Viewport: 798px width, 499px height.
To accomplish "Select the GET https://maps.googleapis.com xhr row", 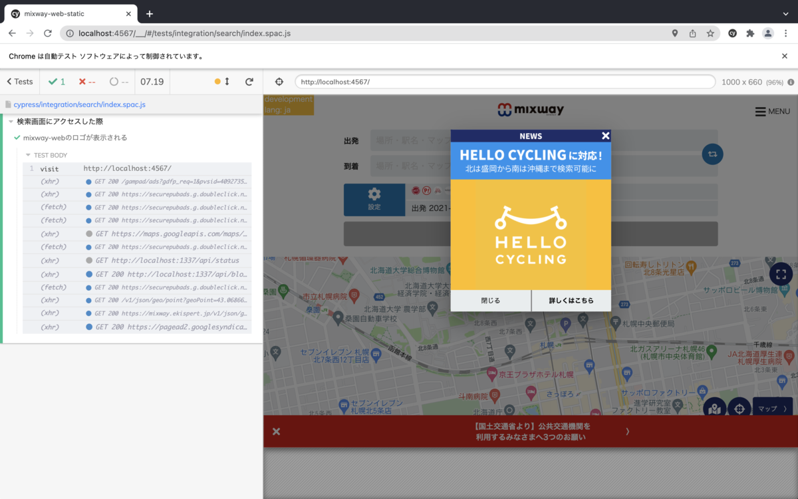I will click(137, 234).
